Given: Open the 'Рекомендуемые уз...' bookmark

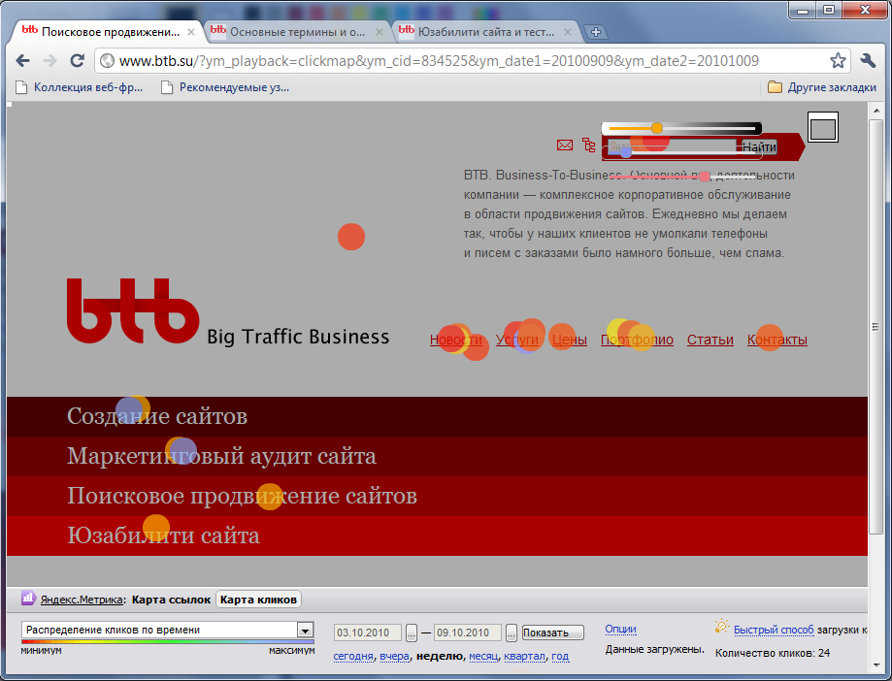Looking at the screenshot, I should coord(225,87).
